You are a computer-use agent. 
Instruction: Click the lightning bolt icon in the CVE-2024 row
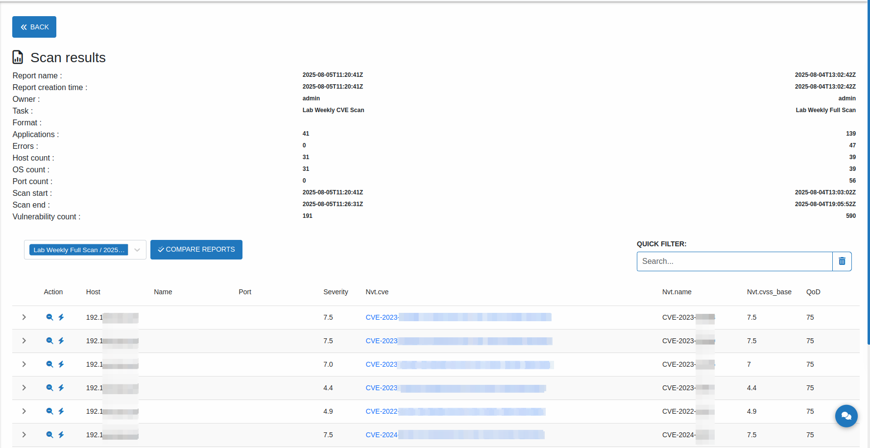[x=61, y=435]
